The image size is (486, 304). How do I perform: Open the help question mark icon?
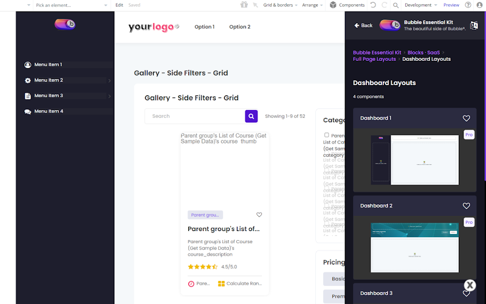click(468, 5)
